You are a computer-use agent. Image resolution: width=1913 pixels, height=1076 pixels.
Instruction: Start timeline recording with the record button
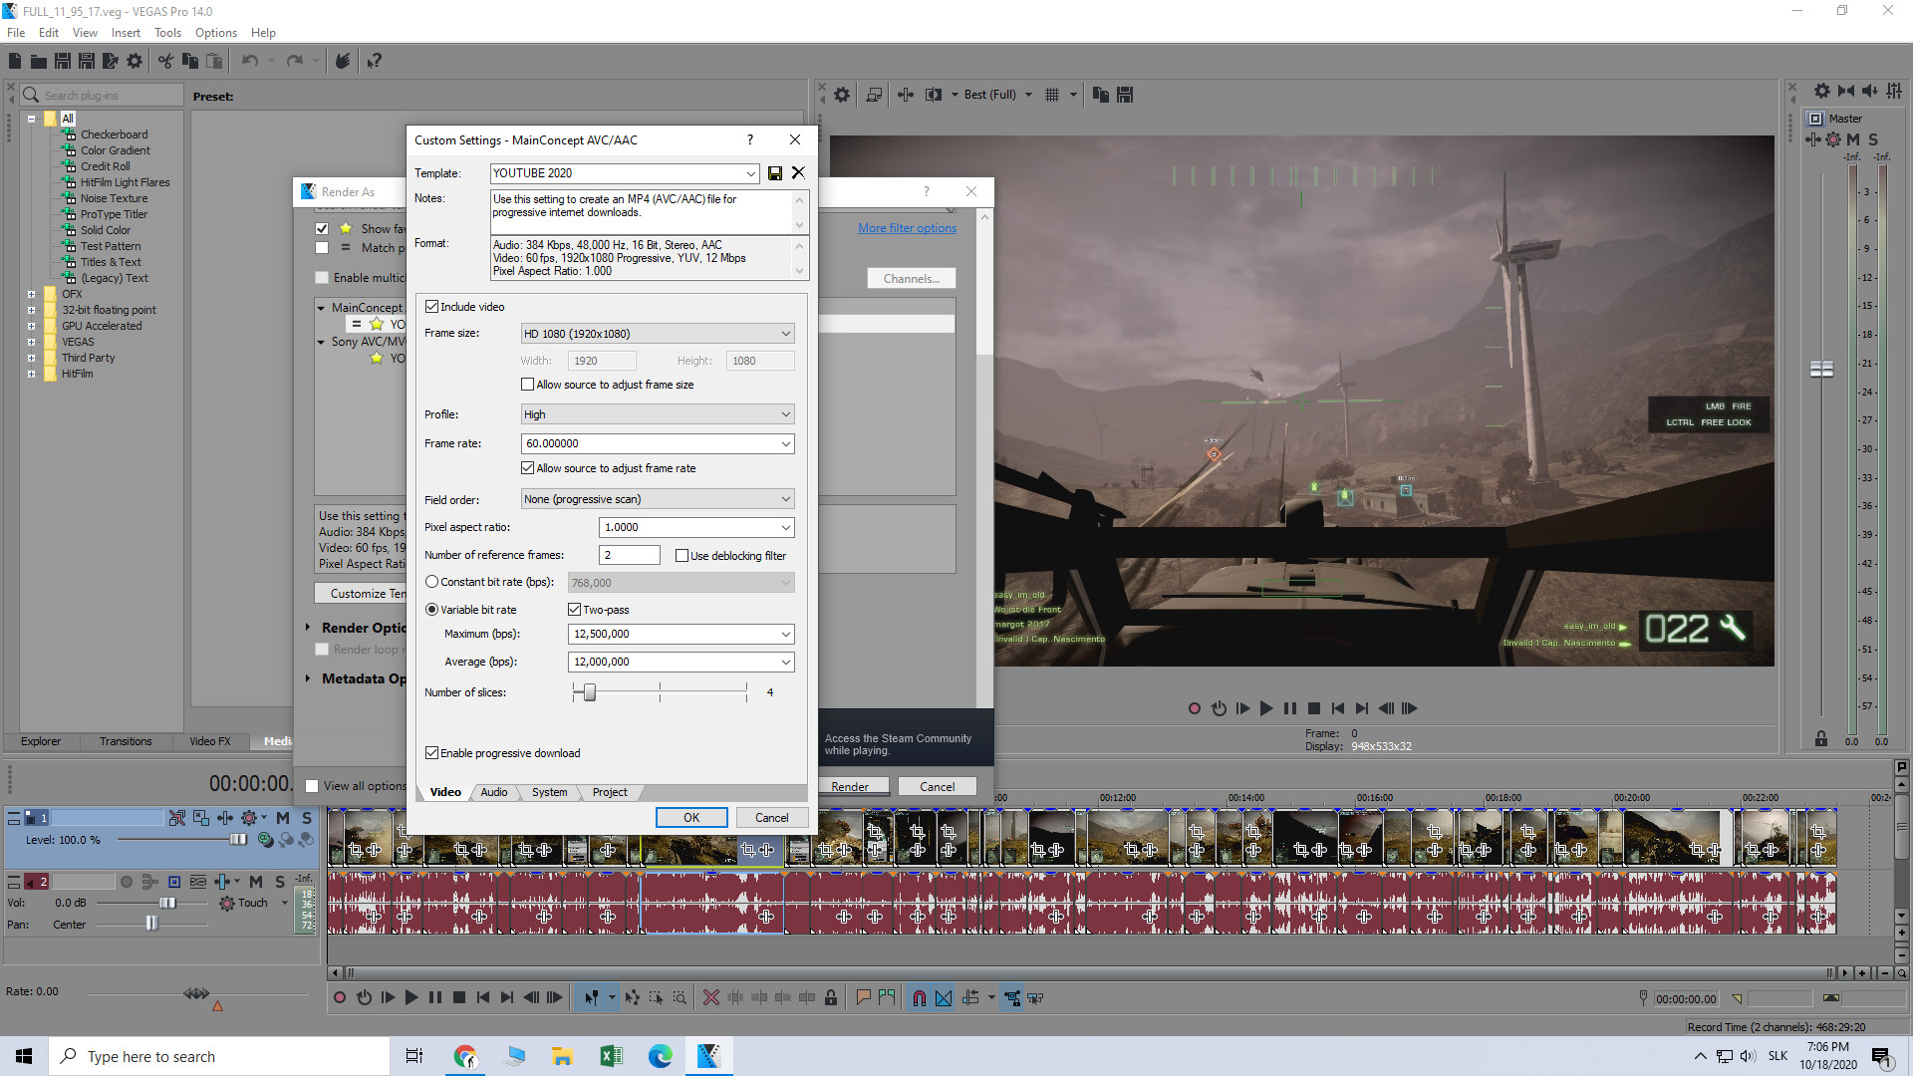pyautogui.click(x=340, y=997)
